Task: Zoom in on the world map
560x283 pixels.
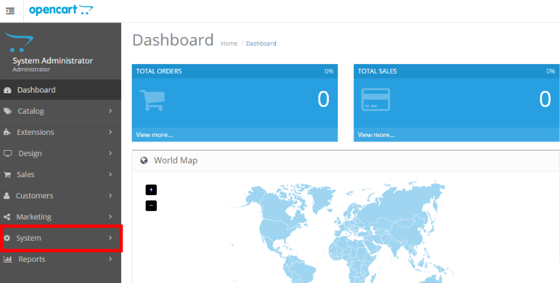Action: pos(151,190)
